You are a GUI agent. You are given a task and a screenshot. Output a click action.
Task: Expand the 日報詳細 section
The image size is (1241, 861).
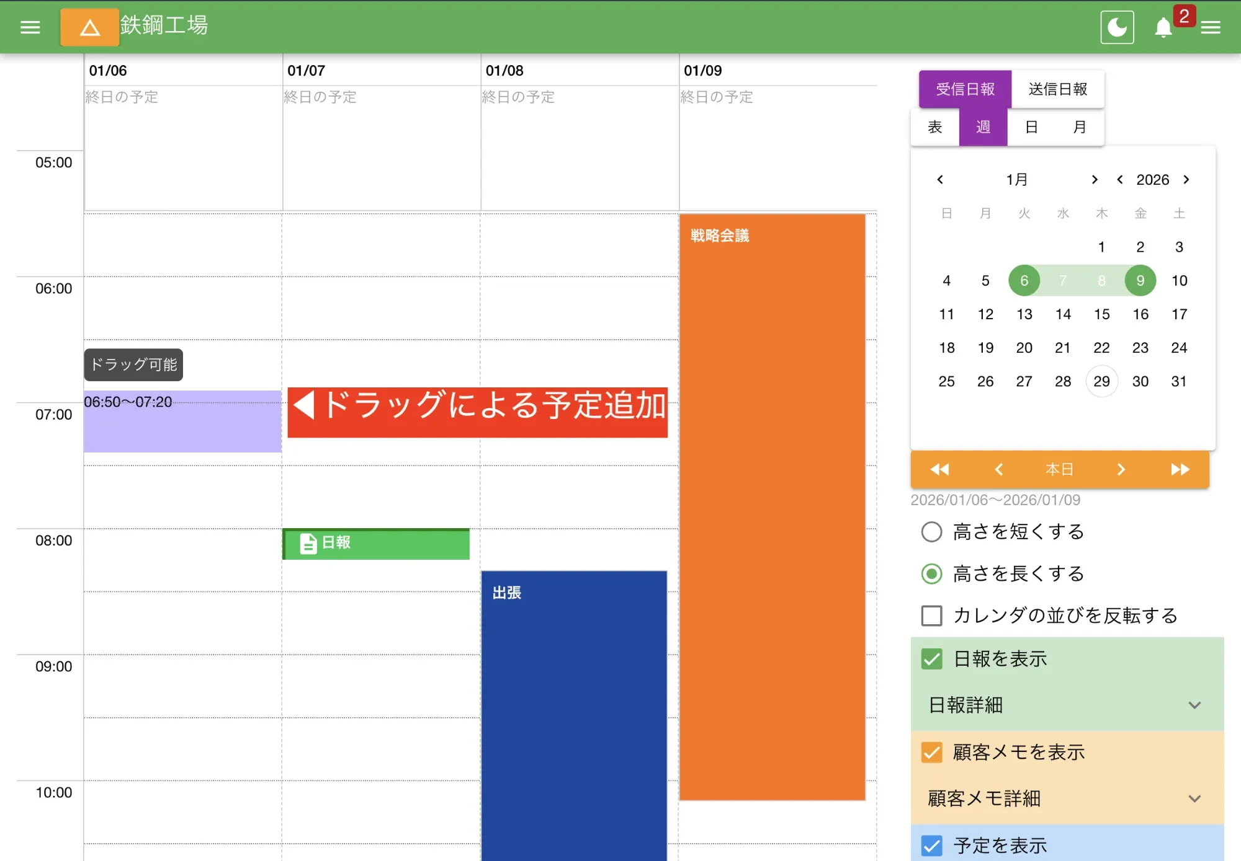pos(1194,705)
